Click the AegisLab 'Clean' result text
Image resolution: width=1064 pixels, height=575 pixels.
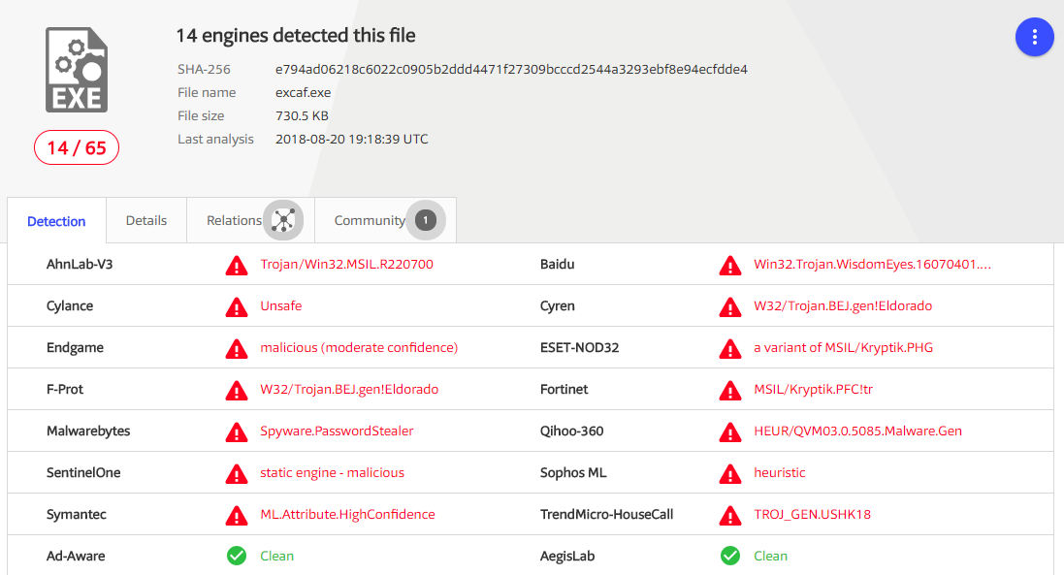pyautogui.click(x=770, y=556)
